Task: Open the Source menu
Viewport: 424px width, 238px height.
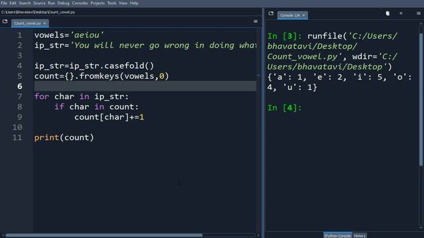Action: point(39,3)
